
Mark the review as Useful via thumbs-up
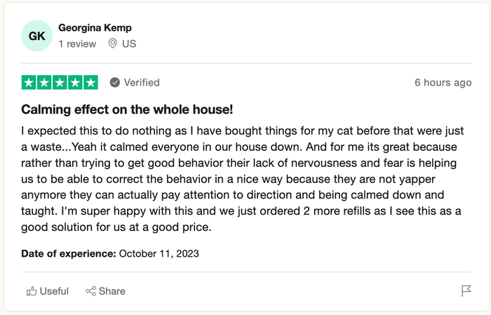point(32,291)
